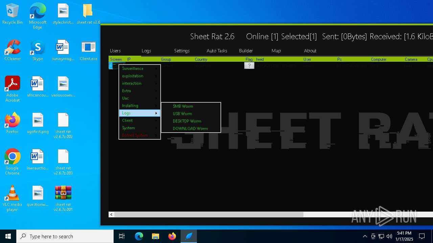Select the lawsauctio... Word document

[38, 160]
